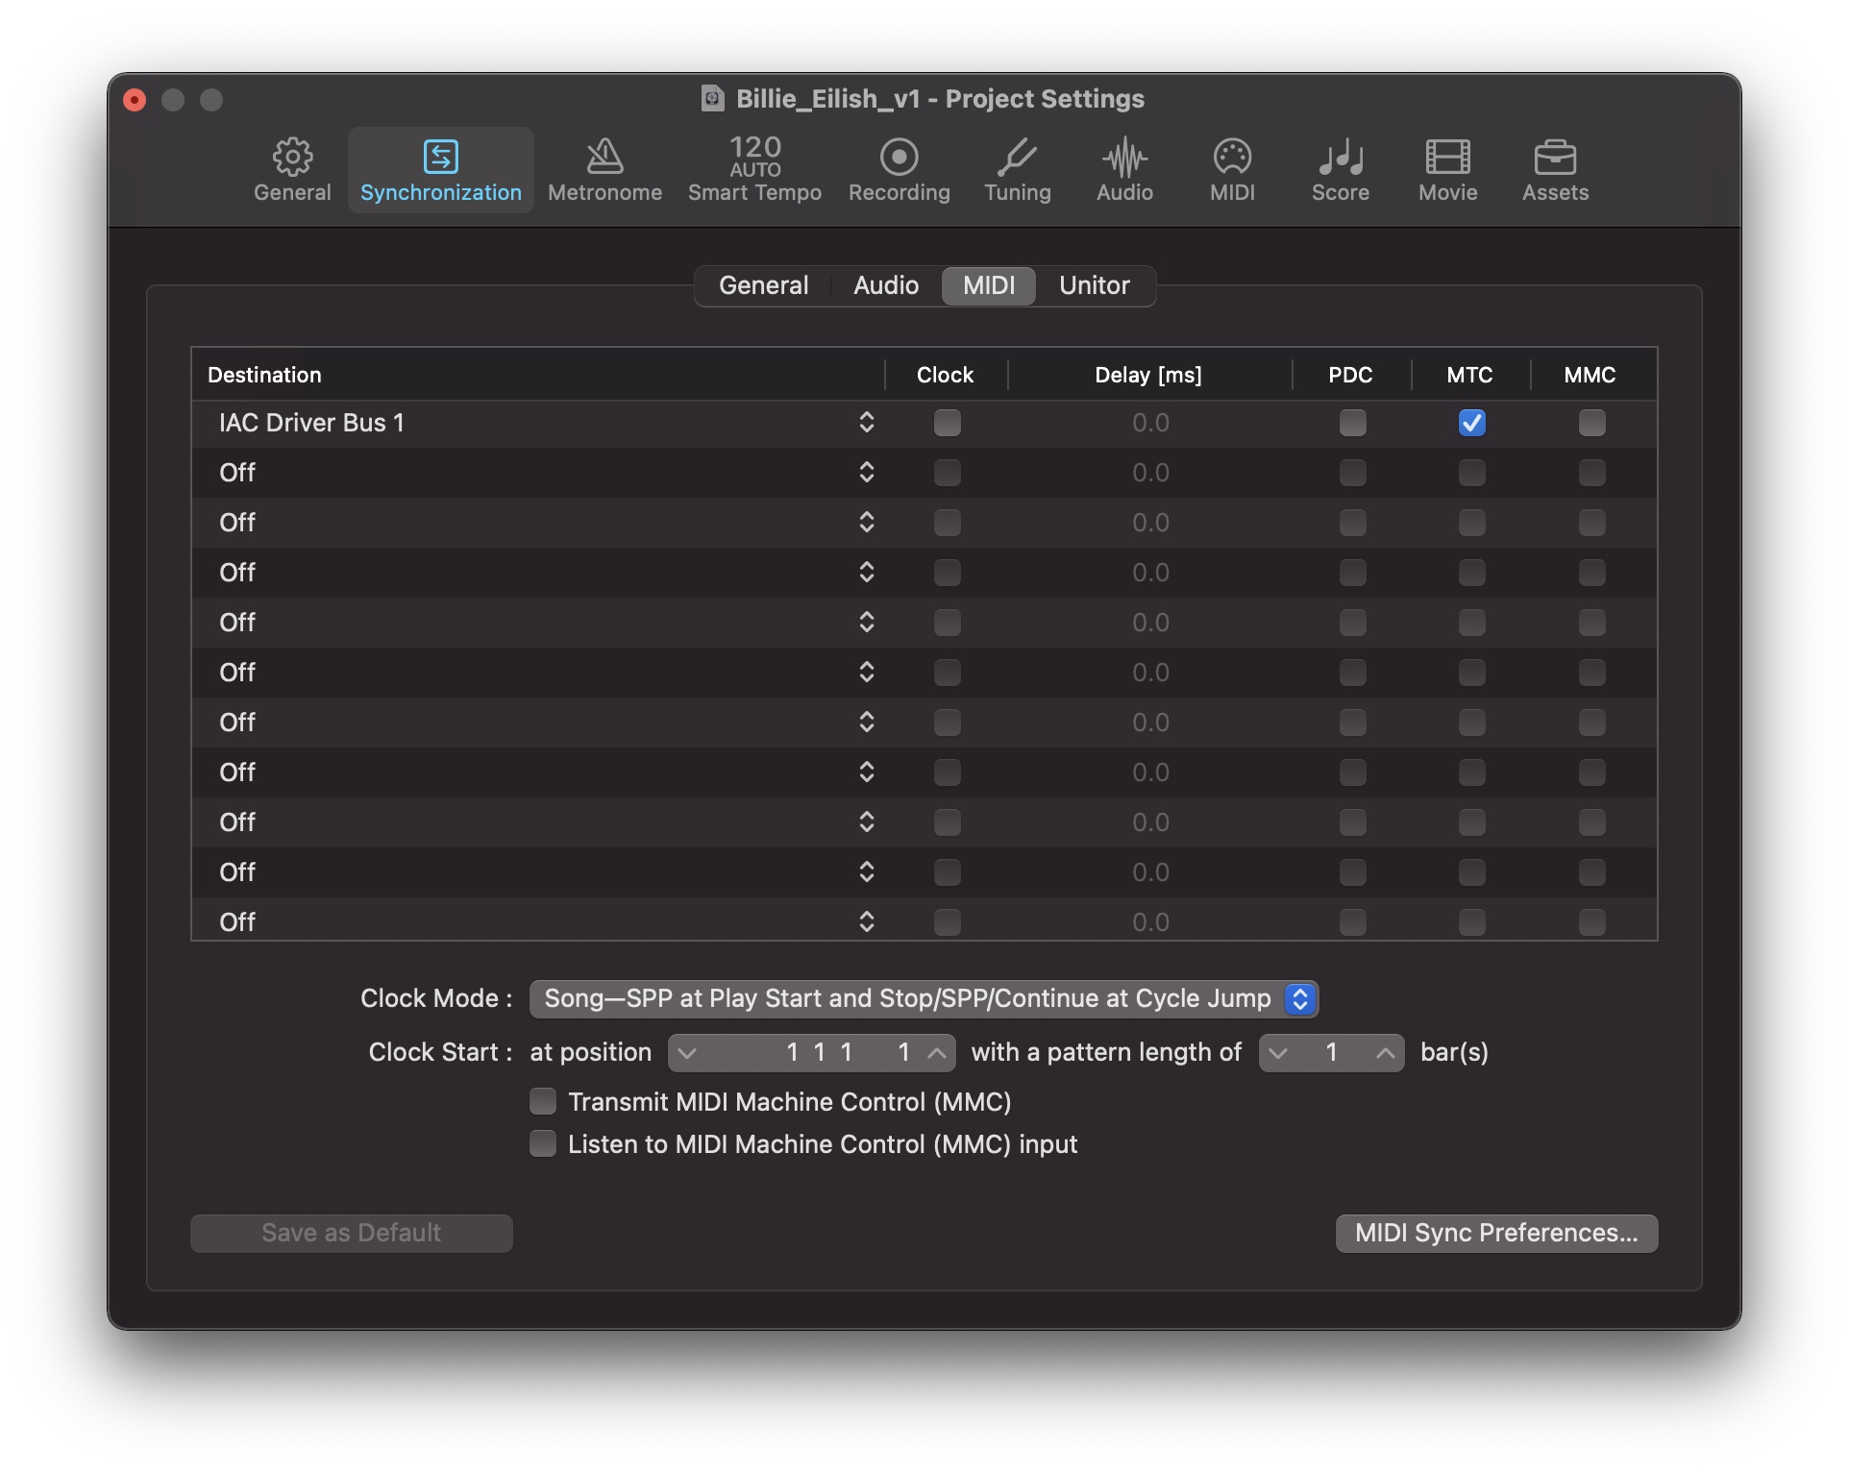Click the Audio settings icon
The image size is (1849, 1472).
click(x=1124, y=169)
